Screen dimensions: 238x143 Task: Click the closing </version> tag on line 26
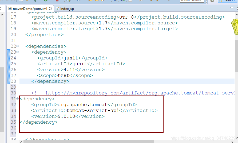[90, 70]
